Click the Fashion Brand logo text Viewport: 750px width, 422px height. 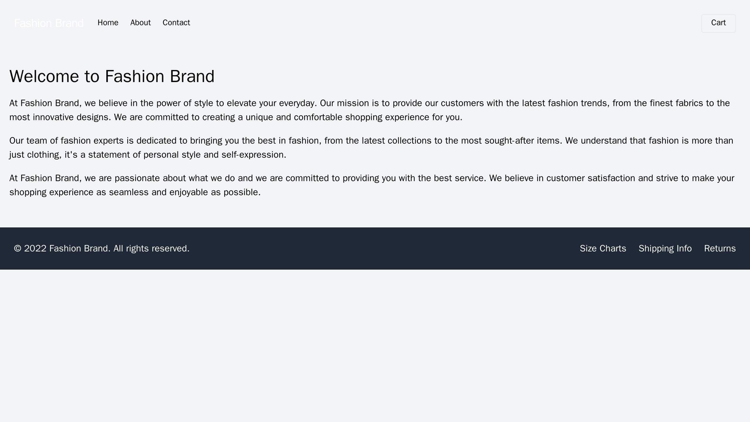(49, 23)
